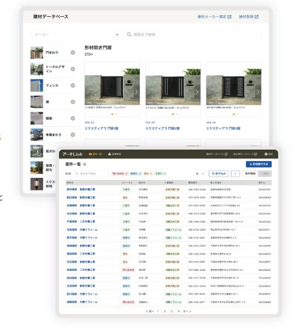The width and height of the screenshot is (297, 329).
Task: Click the 商品名で検索 search field
Action: [193, 34]
